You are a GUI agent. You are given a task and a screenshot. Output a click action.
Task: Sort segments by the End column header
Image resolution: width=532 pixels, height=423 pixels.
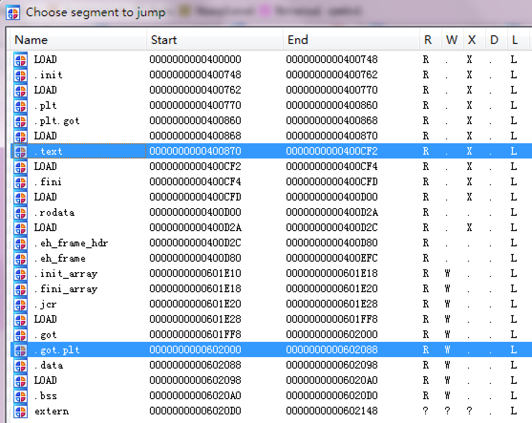[351, 40]
